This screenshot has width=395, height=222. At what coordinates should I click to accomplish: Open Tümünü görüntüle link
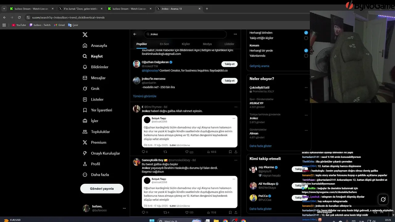coord(144,96)
